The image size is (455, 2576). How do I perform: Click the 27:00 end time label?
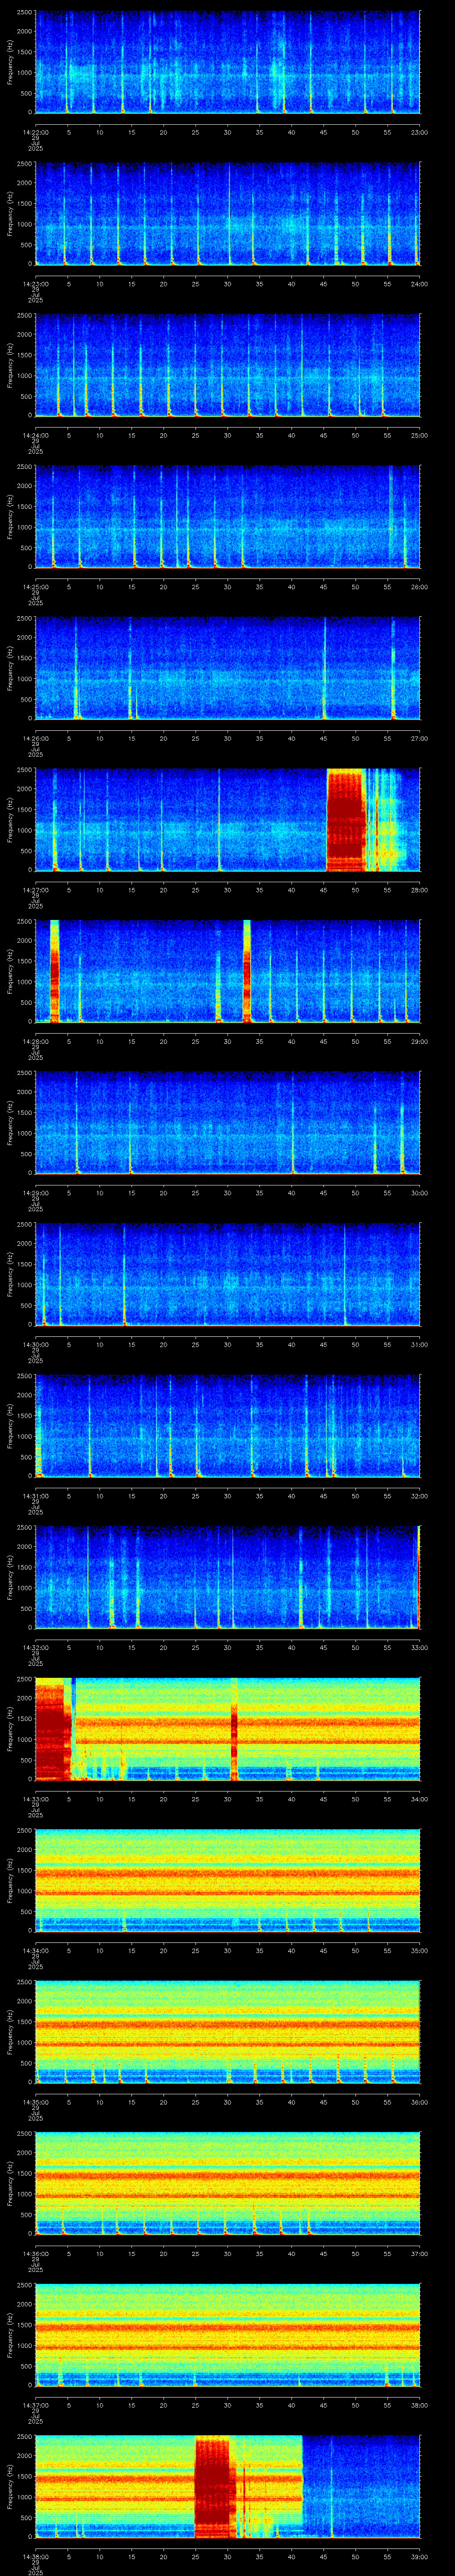pyautogui.click(x=420, y=738)
